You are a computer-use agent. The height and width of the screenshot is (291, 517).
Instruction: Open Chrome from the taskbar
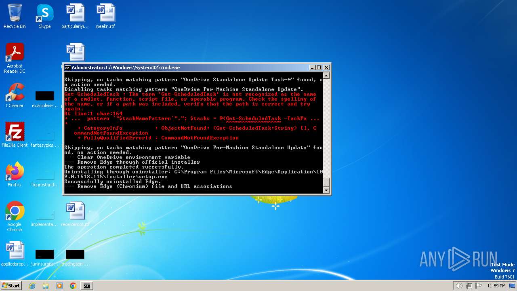(73, 286)
